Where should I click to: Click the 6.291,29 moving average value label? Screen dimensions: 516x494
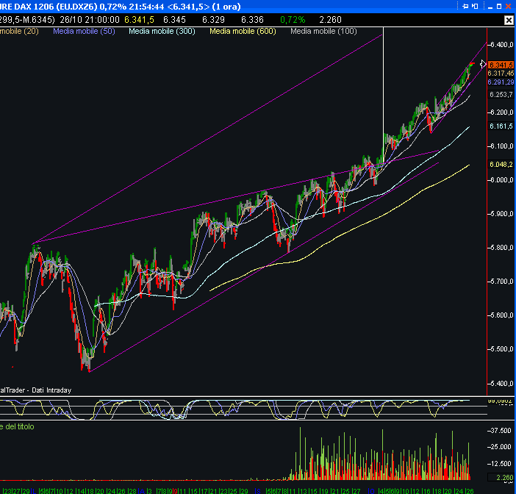(x=501, y=82)
